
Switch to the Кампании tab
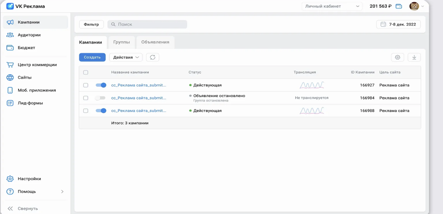pos(90,42)
